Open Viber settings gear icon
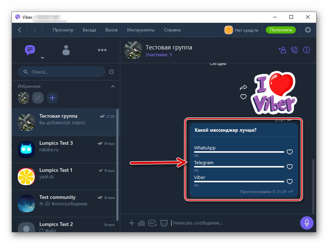This screenshot has height=244, width=328. point(308,30)
